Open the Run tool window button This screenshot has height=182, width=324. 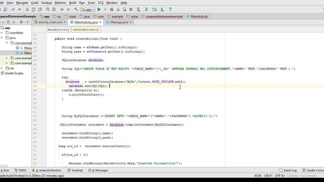pos(5,170)
